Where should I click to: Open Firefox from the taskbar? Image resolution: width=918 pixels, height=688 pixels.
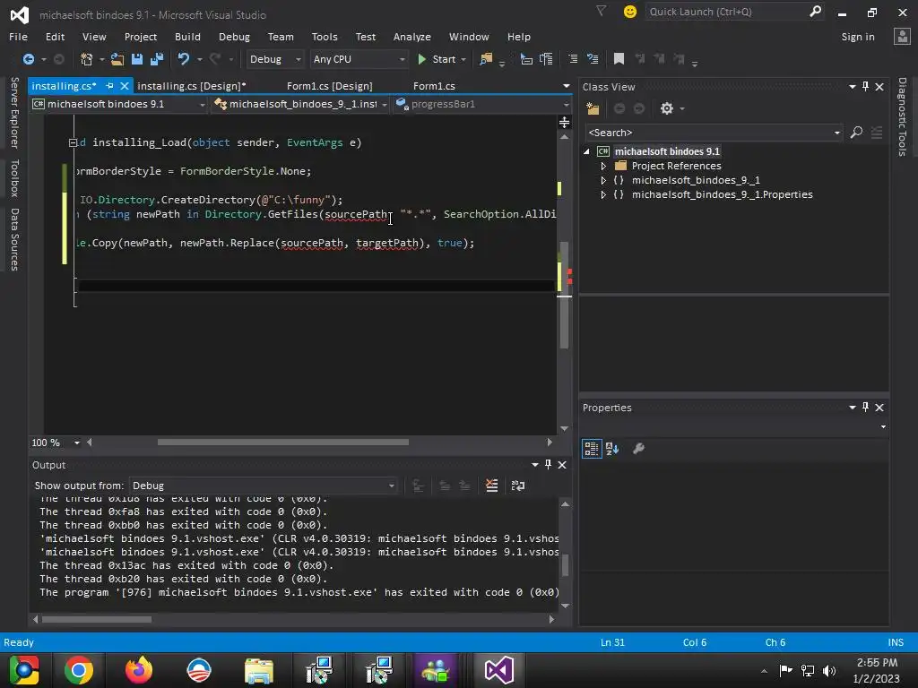[x=138, y=670]
